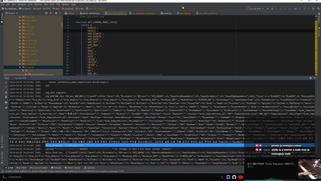Open the Code menu
321x181 pixels.
30,5
